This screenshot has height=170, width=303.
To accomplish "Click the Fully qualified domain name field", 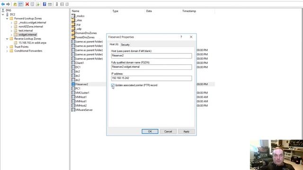I will click(x=151, y=67).
